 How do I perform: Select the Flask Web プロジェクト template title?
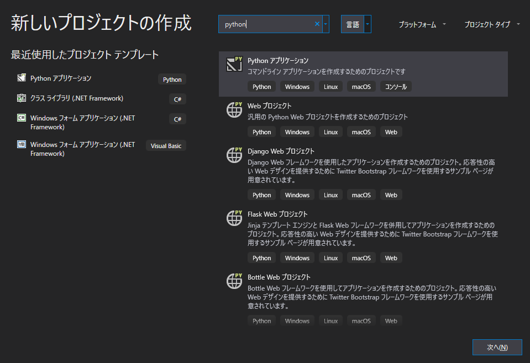[x=277, y=214]
